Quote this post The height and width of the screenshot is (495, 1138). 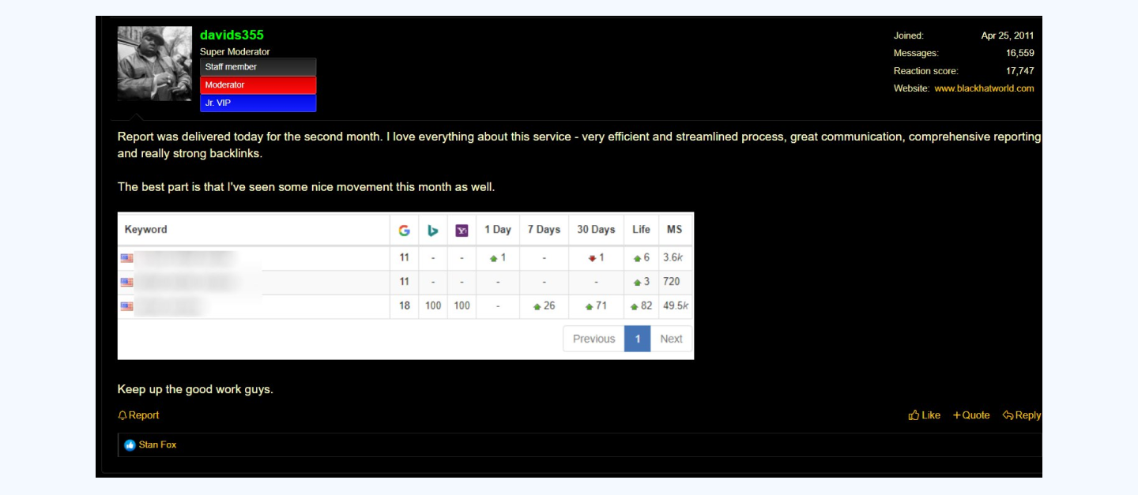click(x=971, y=415)
